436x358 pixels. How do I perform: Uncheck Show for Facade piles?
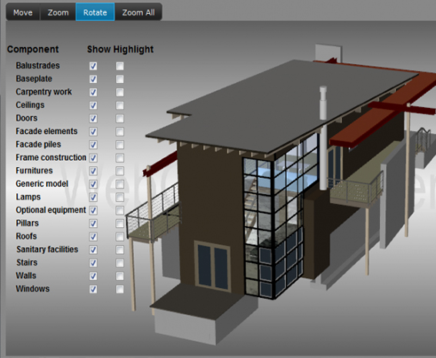click(93, 145)
